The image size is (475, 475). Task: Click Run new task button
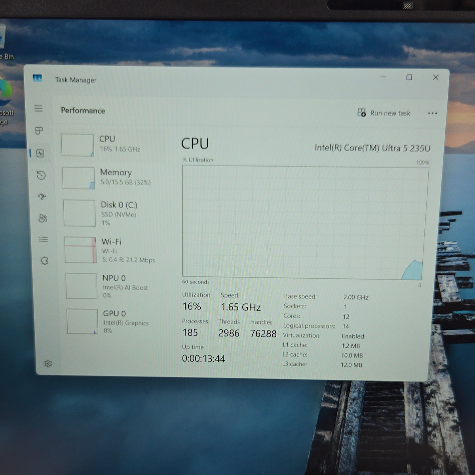coord(384,113)
